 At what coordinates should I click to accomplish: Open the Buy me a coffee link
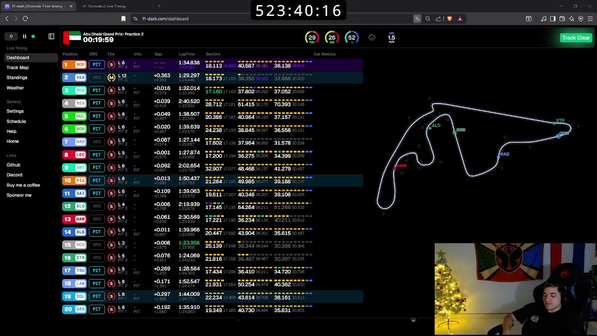pyautogui.click(x=23, y=185)
